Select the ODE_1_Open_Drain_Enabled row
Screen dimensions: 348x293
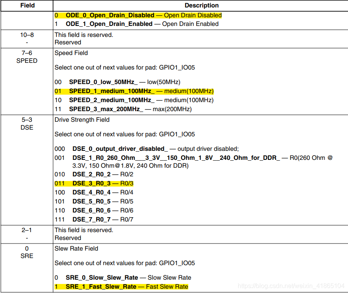tap(137, 24)
